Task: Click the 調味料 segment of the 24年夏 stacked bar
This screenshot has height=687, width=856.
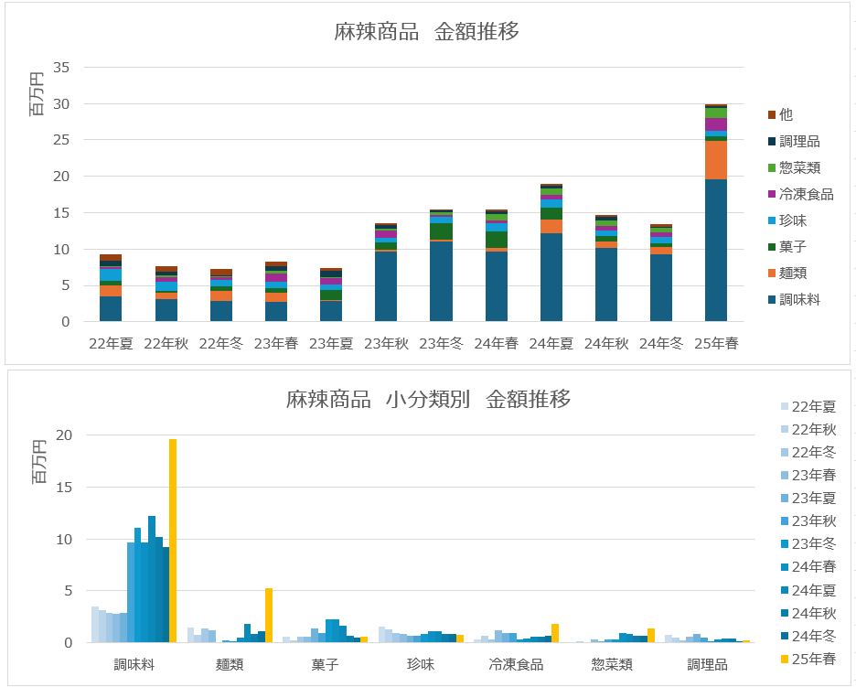Action: click(551, 277)
